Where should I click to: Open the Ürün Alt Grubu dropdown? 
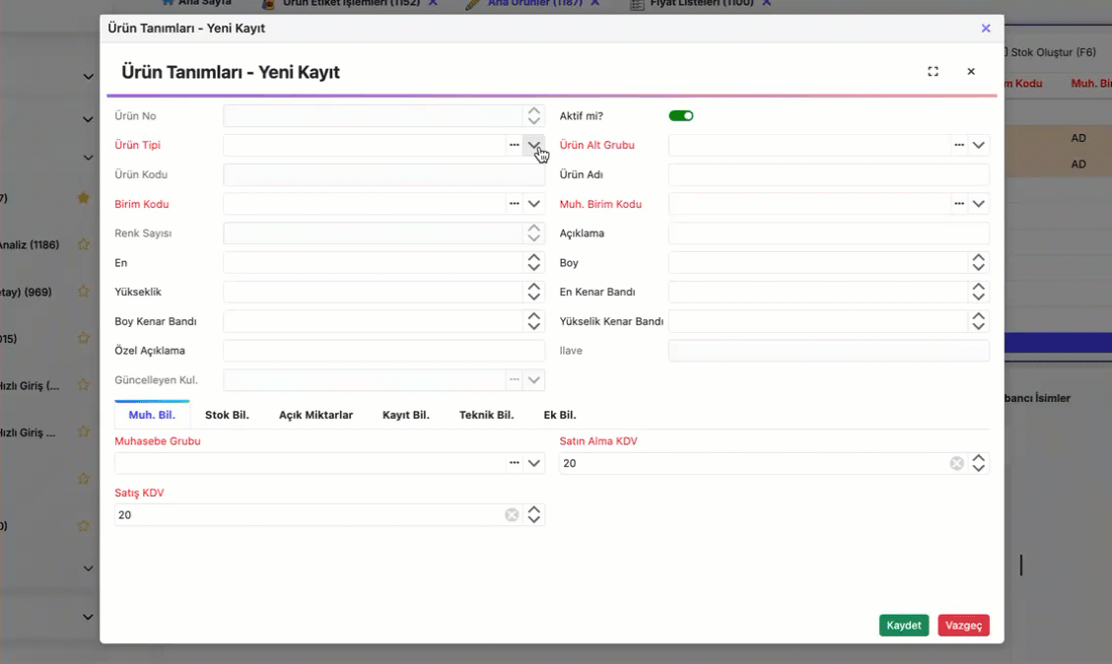pyautogui.click(x=979, y=146)
